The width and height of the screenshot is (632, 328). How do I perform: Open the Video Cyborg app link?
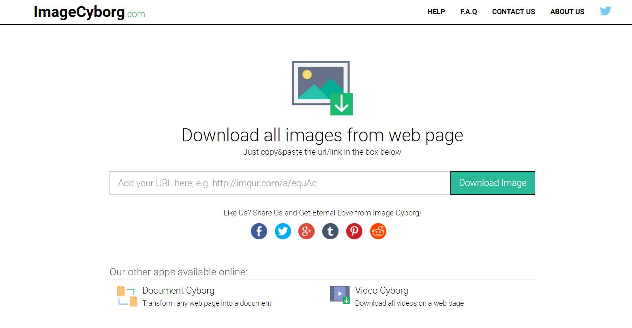[381, 290]
